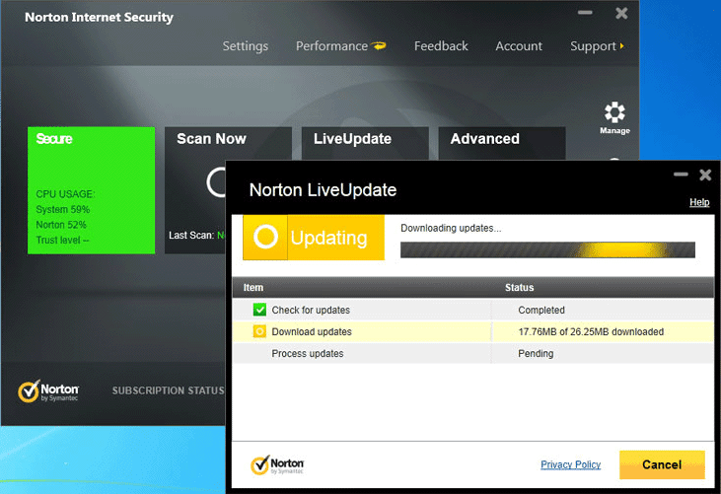Viewport: 721px width, 494px height.
Task: Click the Advanced tile
Action: (502, 143)
